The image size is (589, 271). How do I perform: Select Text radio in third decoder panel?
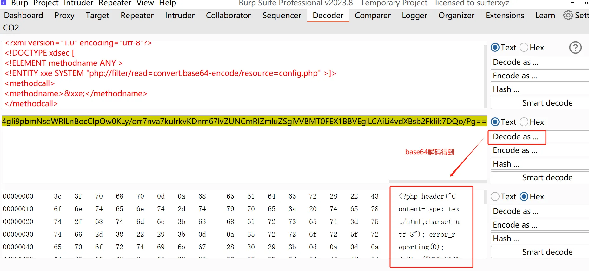click(x=495, y=196)
